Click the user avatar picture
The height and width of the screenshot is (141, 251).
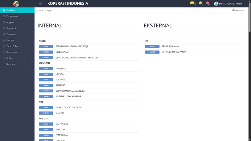[x=216, y=4]
